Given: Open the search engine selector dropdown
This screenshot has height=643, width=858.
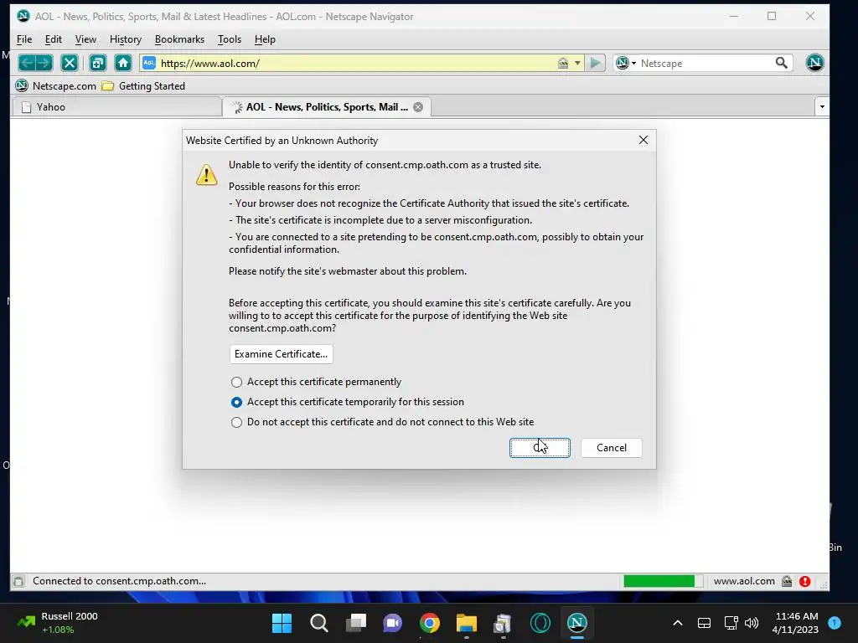Looking at the screenshot, I should point(625,63).
